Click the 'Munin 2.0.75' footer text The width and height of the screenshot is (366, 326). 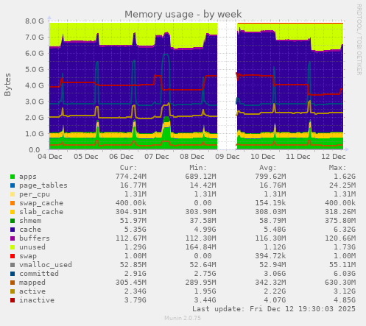(183, 319)
